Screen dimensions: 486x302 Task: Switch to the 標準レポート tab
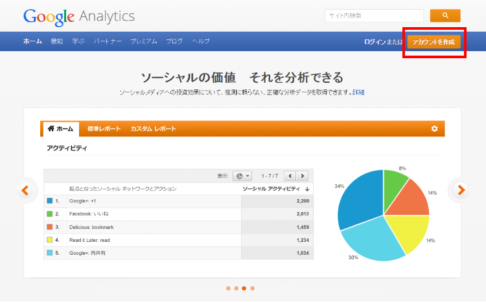(x=104, y=129)
